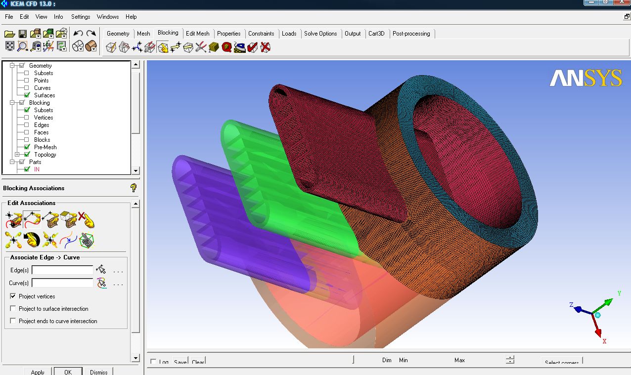Collapse the Blocking tree branch

(x=12, y=103)
